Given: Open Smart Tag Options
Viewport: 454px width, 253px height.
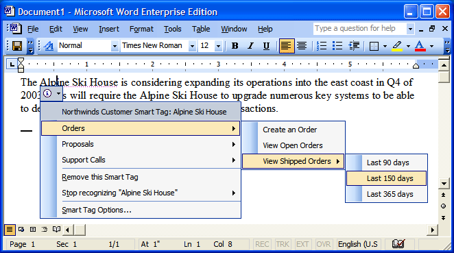Looking at the screenshot, I should pos(141,210).
